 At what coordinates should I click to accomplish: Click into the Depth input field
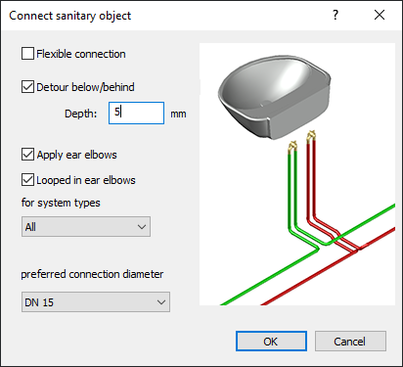click(x=136, y=113)
